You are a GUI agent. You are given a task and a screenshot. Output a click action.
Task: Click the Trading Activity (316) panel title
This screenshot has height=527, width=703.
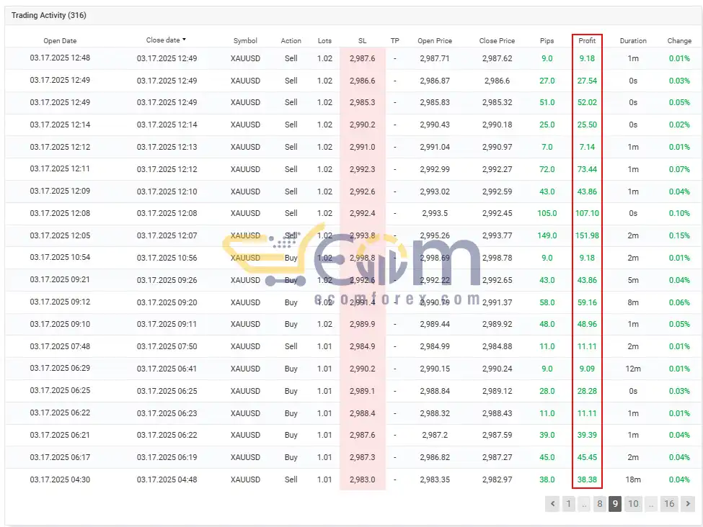[x=49, y=15]
